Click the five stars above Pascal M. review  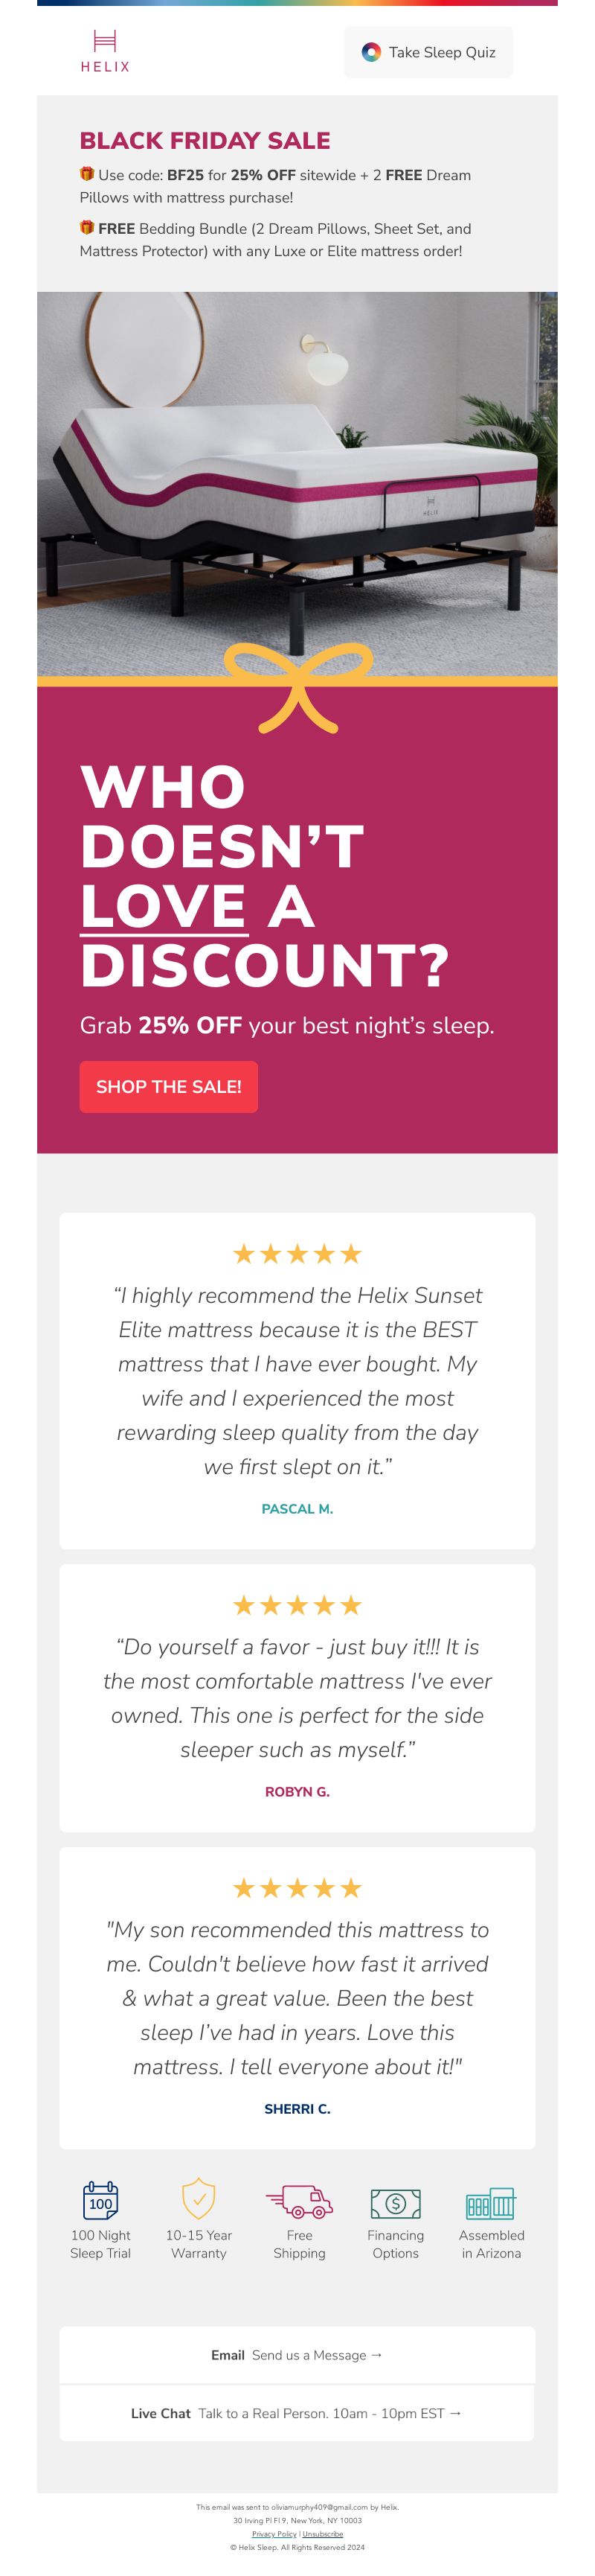pos(297,1254)
